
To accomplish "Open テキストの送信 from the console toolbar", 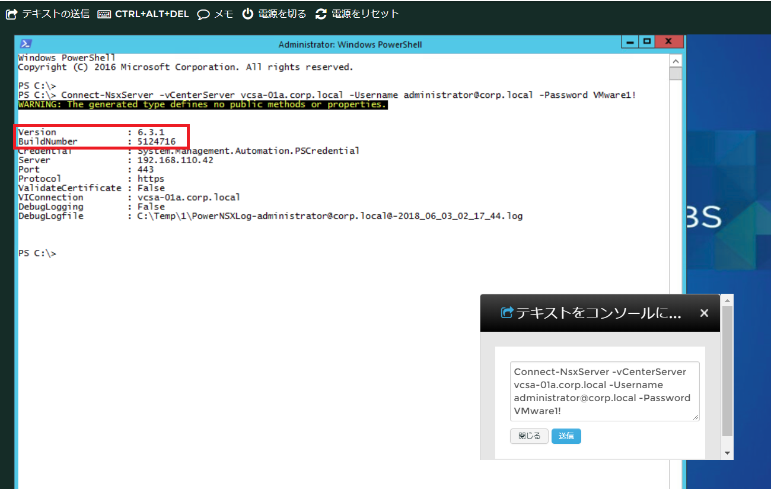I will (56, 14).
